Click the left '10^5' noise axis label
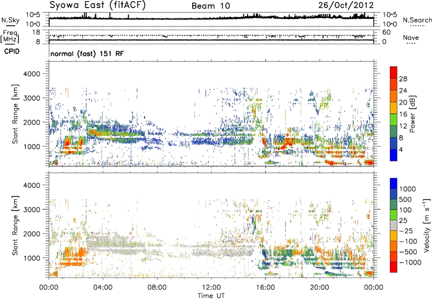The height and width of the screenshot is (299, 432). coord(33,15)
